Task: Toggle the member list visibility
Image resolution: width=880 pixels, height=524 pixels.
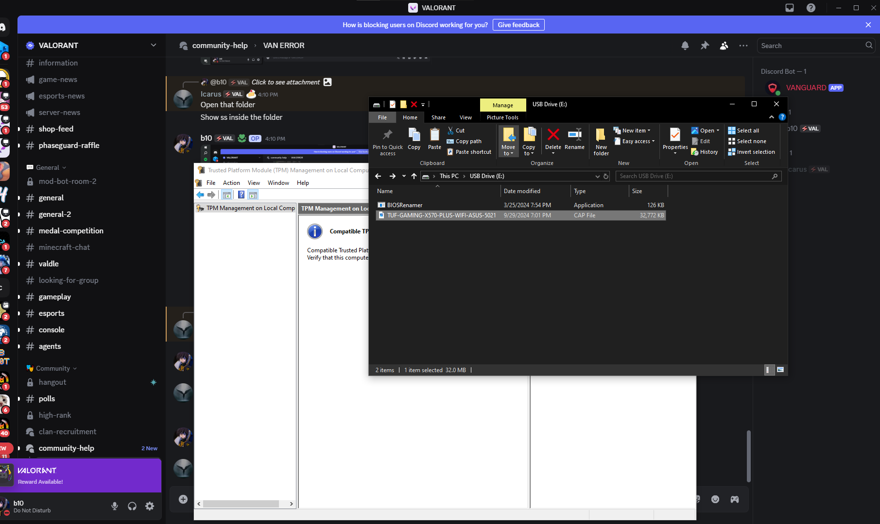Action: (724, 46)
